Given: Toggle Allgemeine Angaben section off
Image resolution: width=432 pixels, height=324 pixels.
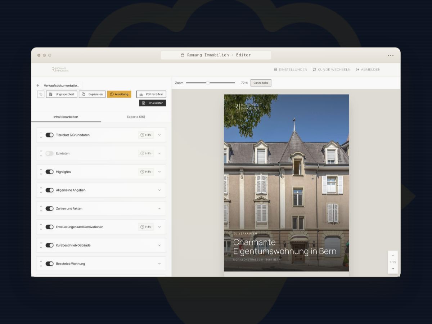Looking at the screenshot, I should [50, 190].
